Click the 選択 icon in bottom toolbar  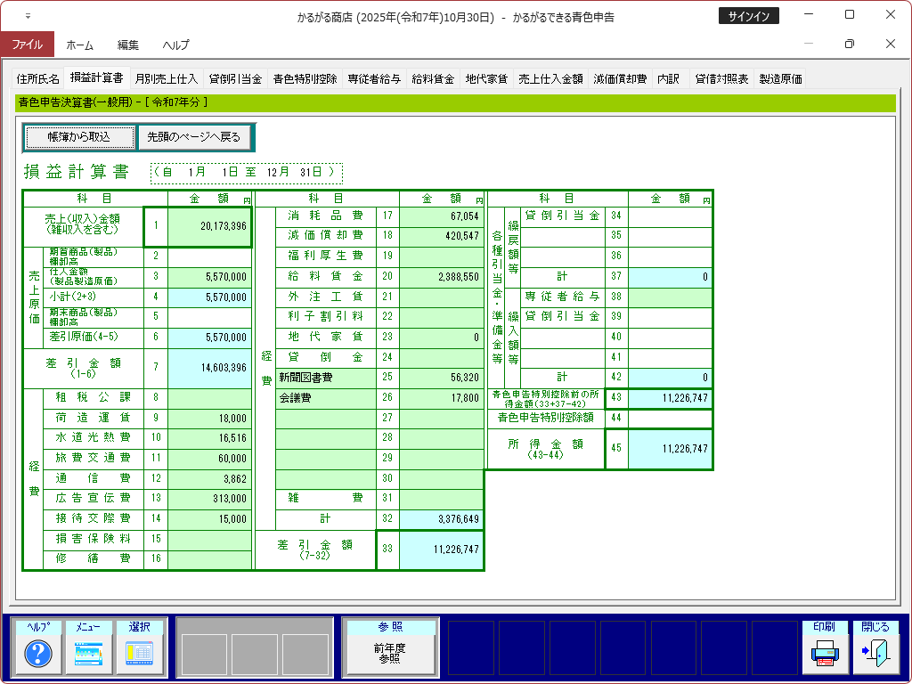[139, 655]
